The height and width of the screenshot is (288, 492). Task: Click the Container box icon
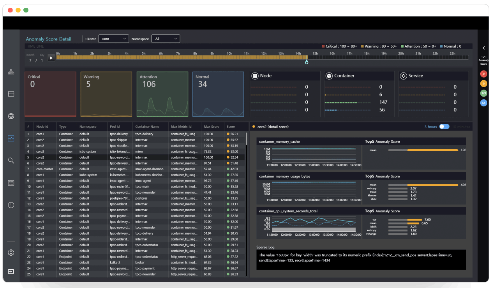[x=329, y=76]
